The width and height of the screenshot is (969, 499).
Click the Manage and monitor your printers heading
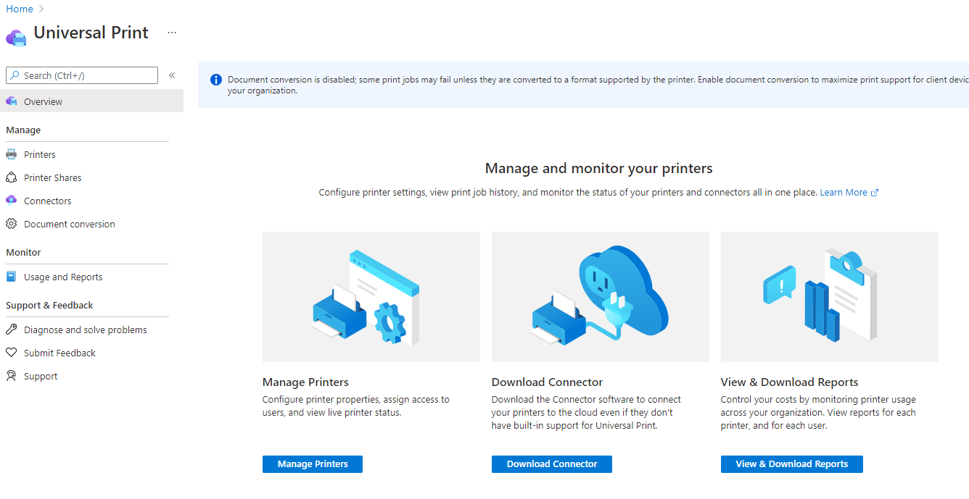pyautogui.click(x=599, y=169)
